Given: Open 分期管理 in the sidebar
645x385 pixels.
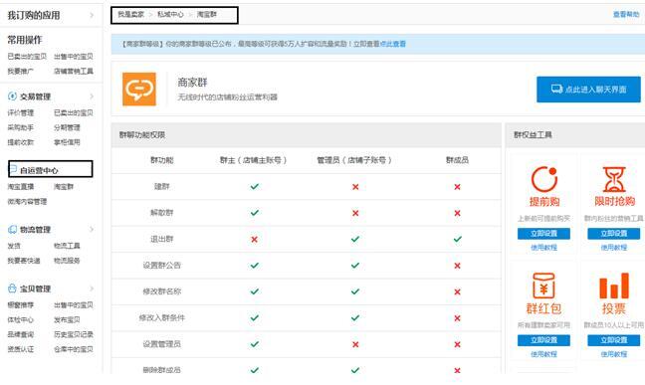Looking at the screenshot, I should pos(67,127).
